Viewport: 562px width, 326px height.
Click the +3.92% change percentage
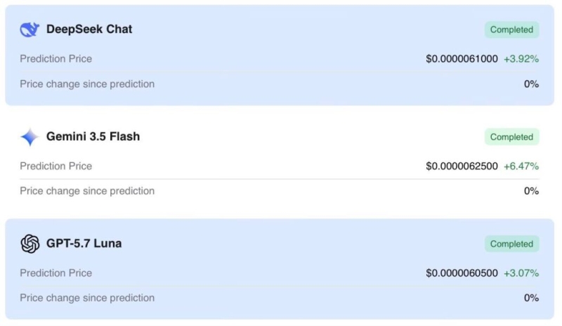pos(521,59)
